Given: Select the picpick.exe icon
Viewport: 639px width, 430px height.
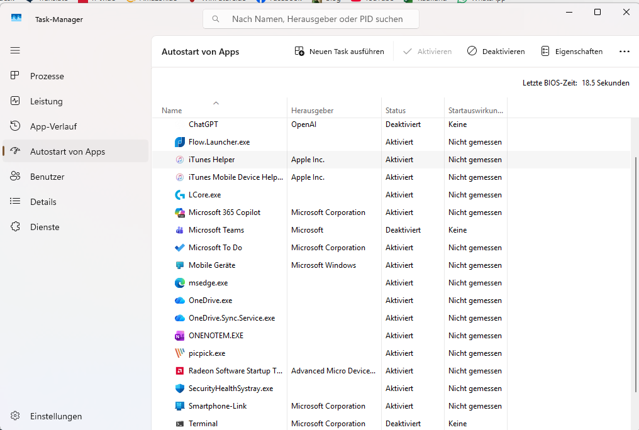Looking at the screenshot, I should pyautogui.click(x=180, y=353).
